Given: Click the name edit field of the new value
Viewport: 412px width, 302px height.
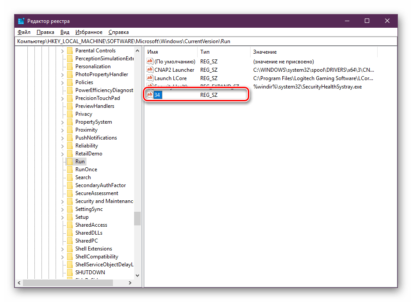Looking at the screenshot, I should (x=157, y=95).
